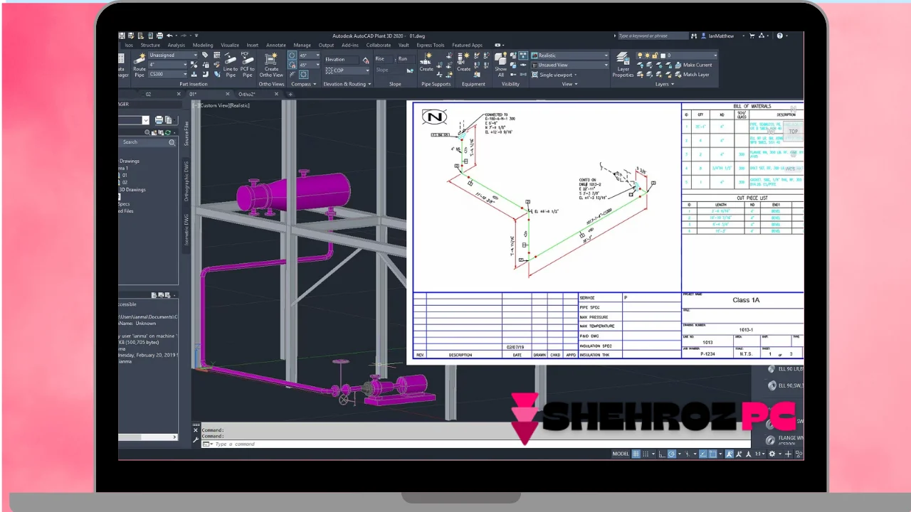
Task: Toggle grid display in status bar
Action: [636, 454]
